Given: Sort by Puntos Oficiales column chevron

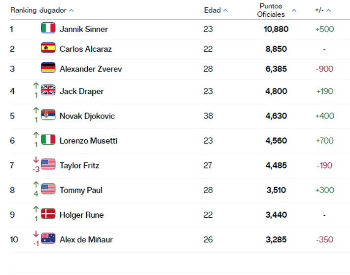Looking at the screenshot, I should (294, 10).
